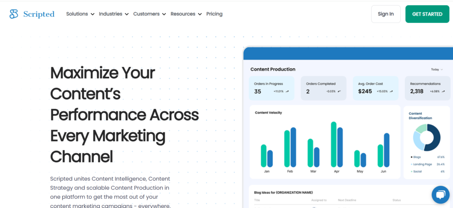
Task: Click the Blogs legend dot
Action: [x=412, y=157]
